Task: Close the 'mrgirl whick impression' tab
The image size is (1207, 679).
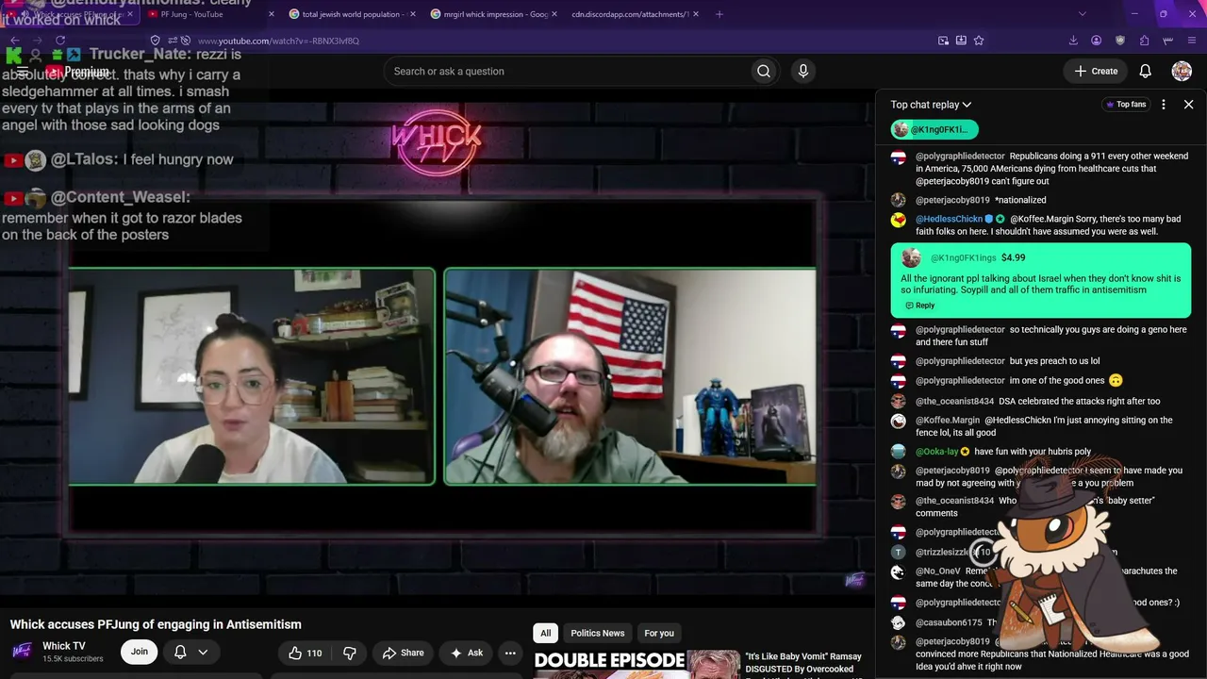Action: (554, 14)
